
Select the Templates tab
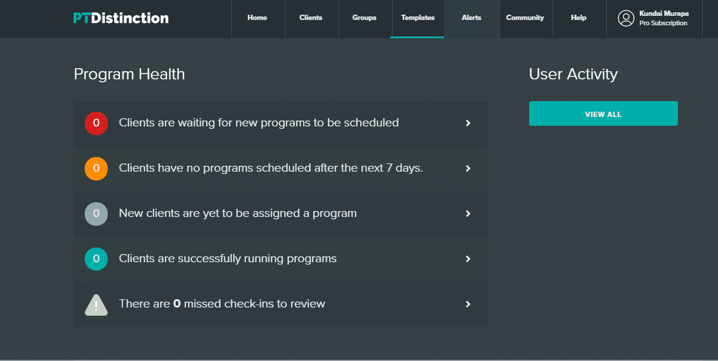click(x=418, y=18)
